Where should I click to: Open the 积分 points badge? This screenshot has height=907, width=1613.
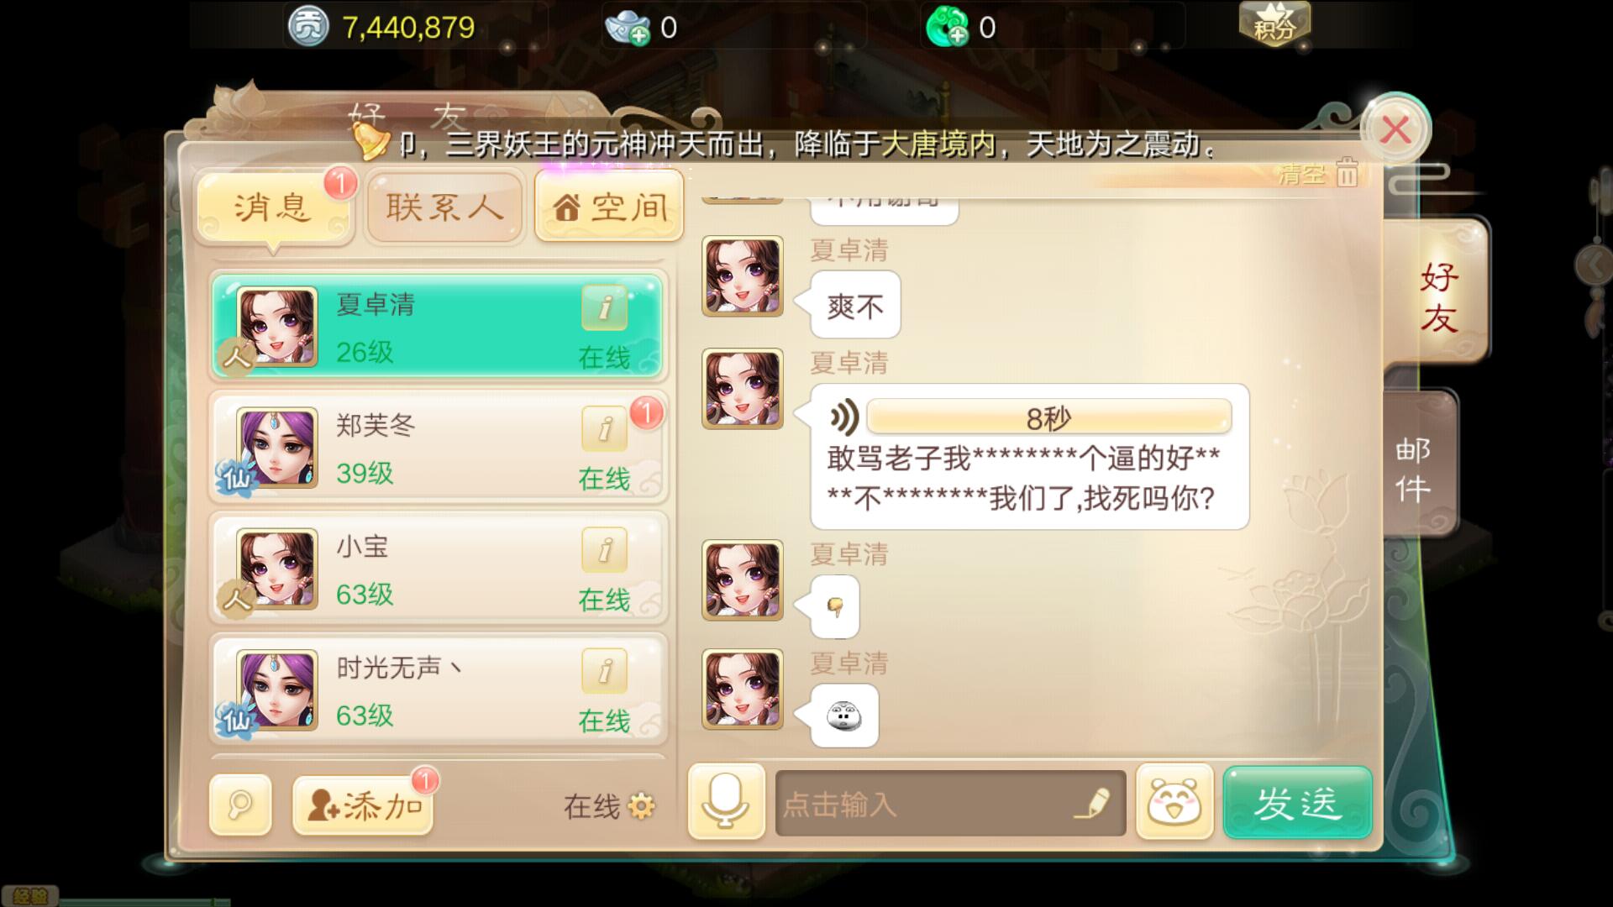tap(1274, 24)
